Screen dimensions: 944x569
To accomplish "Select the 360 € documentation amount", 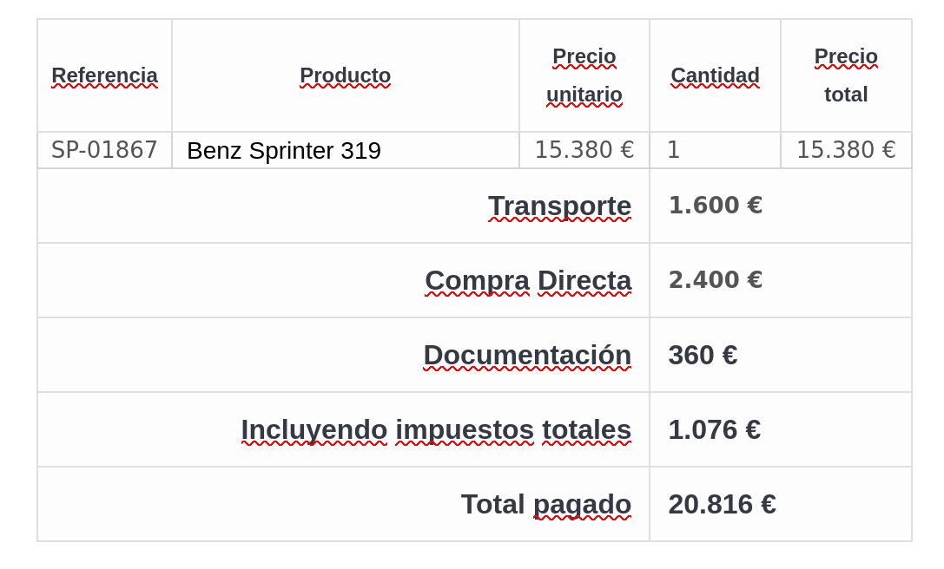I will (x=703, y=356).
